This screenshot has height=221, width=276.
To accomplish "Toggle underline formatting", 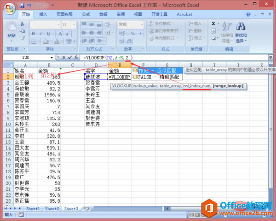I will coord(48,33).
